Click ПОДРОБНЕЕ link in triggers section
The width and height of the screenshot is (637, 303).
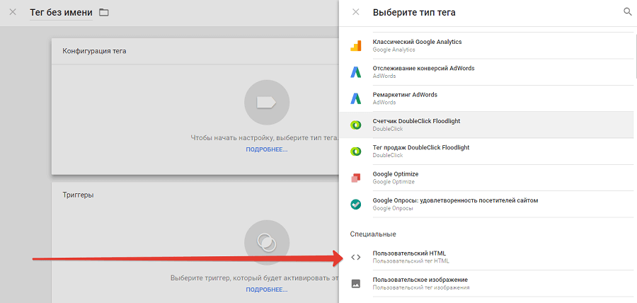[x=267, y=290]
